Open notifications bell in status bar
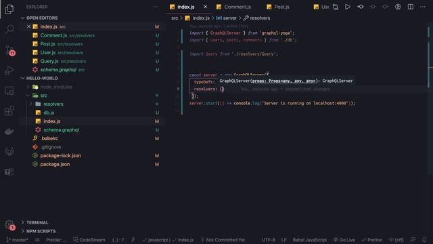 click(x=424, y=240)
